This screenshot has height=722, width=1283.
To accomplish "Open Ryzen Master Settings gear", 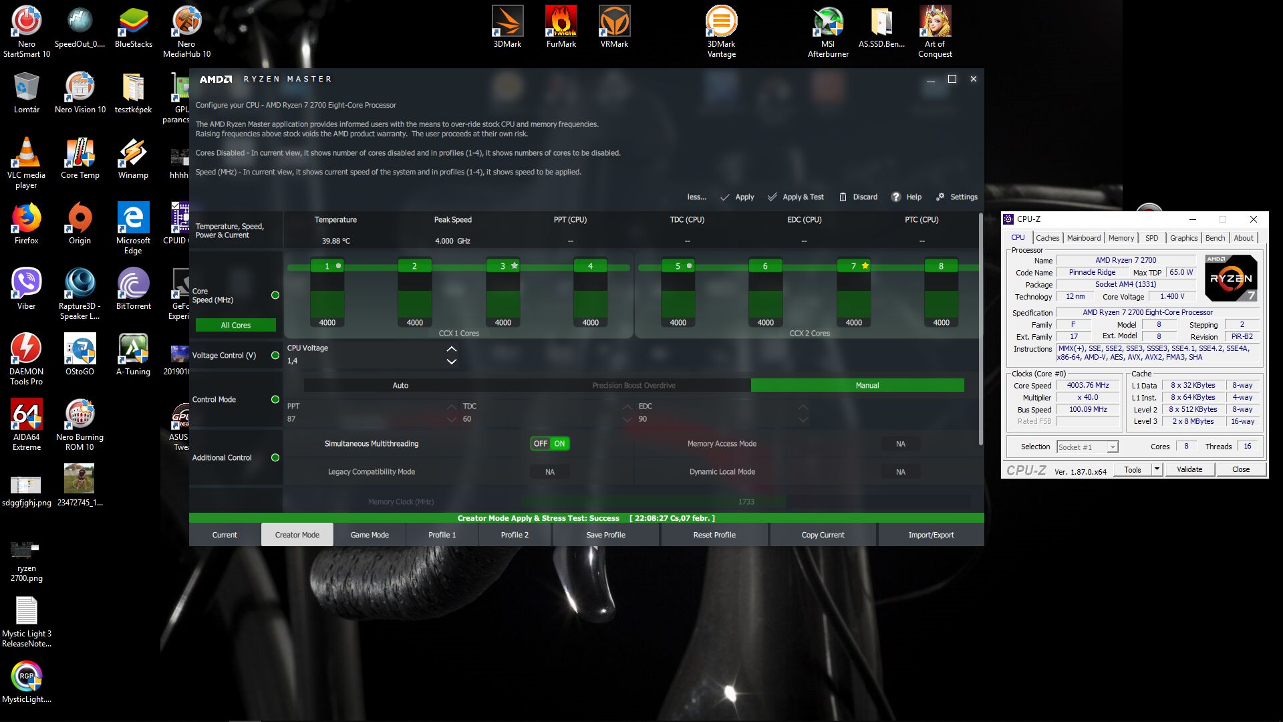I will [x=940, y=197].
